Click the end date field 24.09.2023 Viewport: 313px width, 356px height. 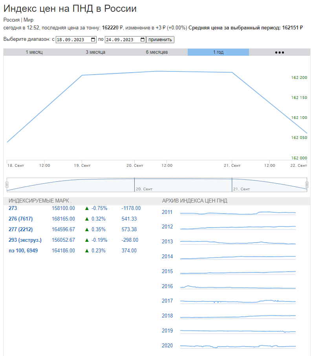click(125, 40)
